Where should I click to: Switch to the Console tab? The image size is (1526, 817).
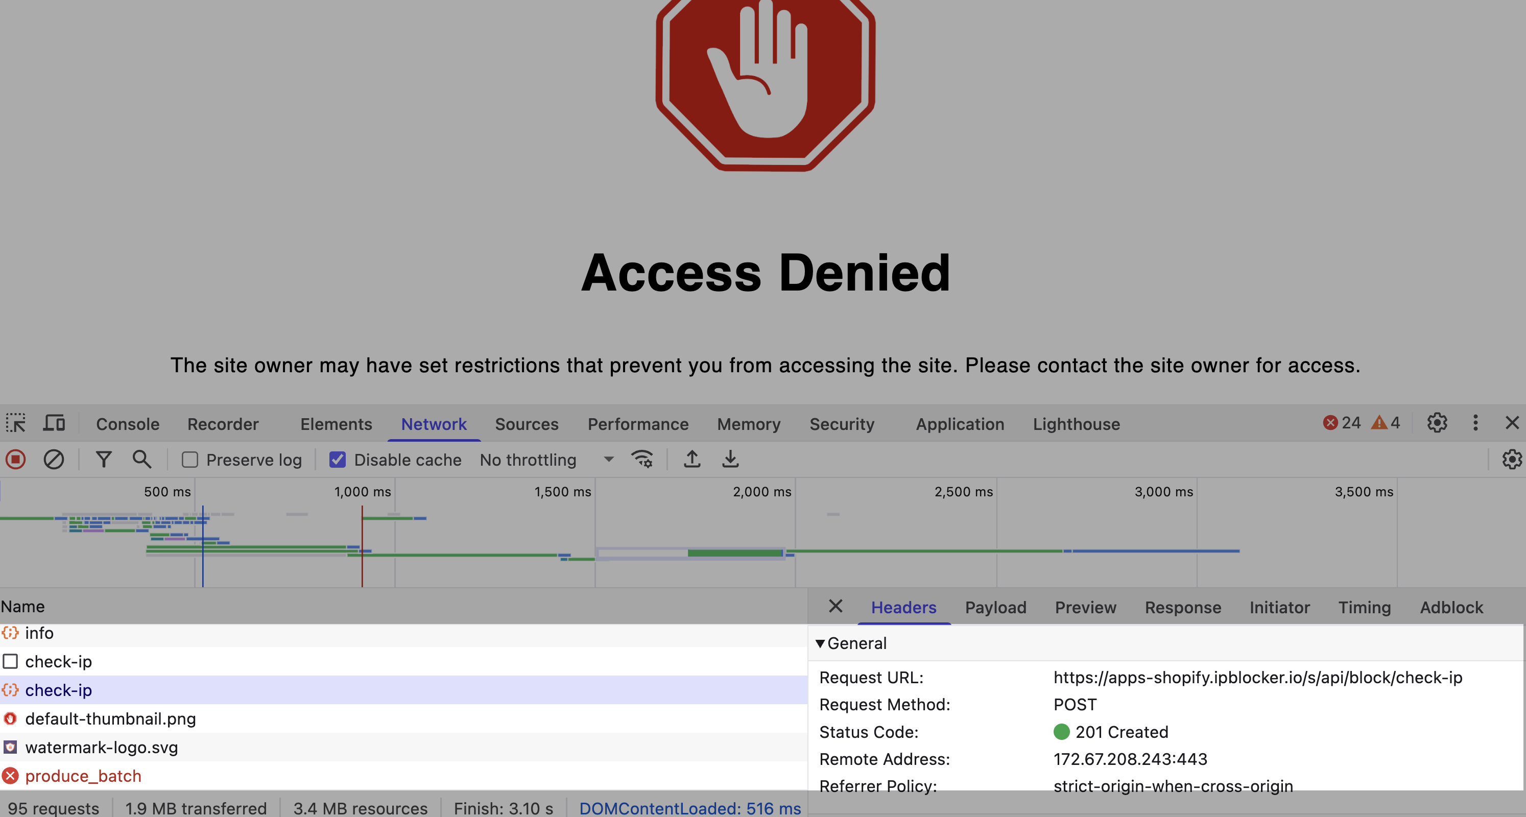(127, 424)
